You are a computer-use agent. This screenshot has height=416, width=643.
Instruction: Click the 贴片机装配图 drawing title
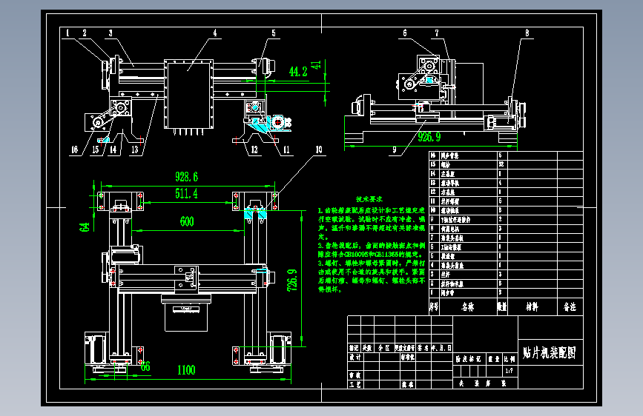pos(550,352)
